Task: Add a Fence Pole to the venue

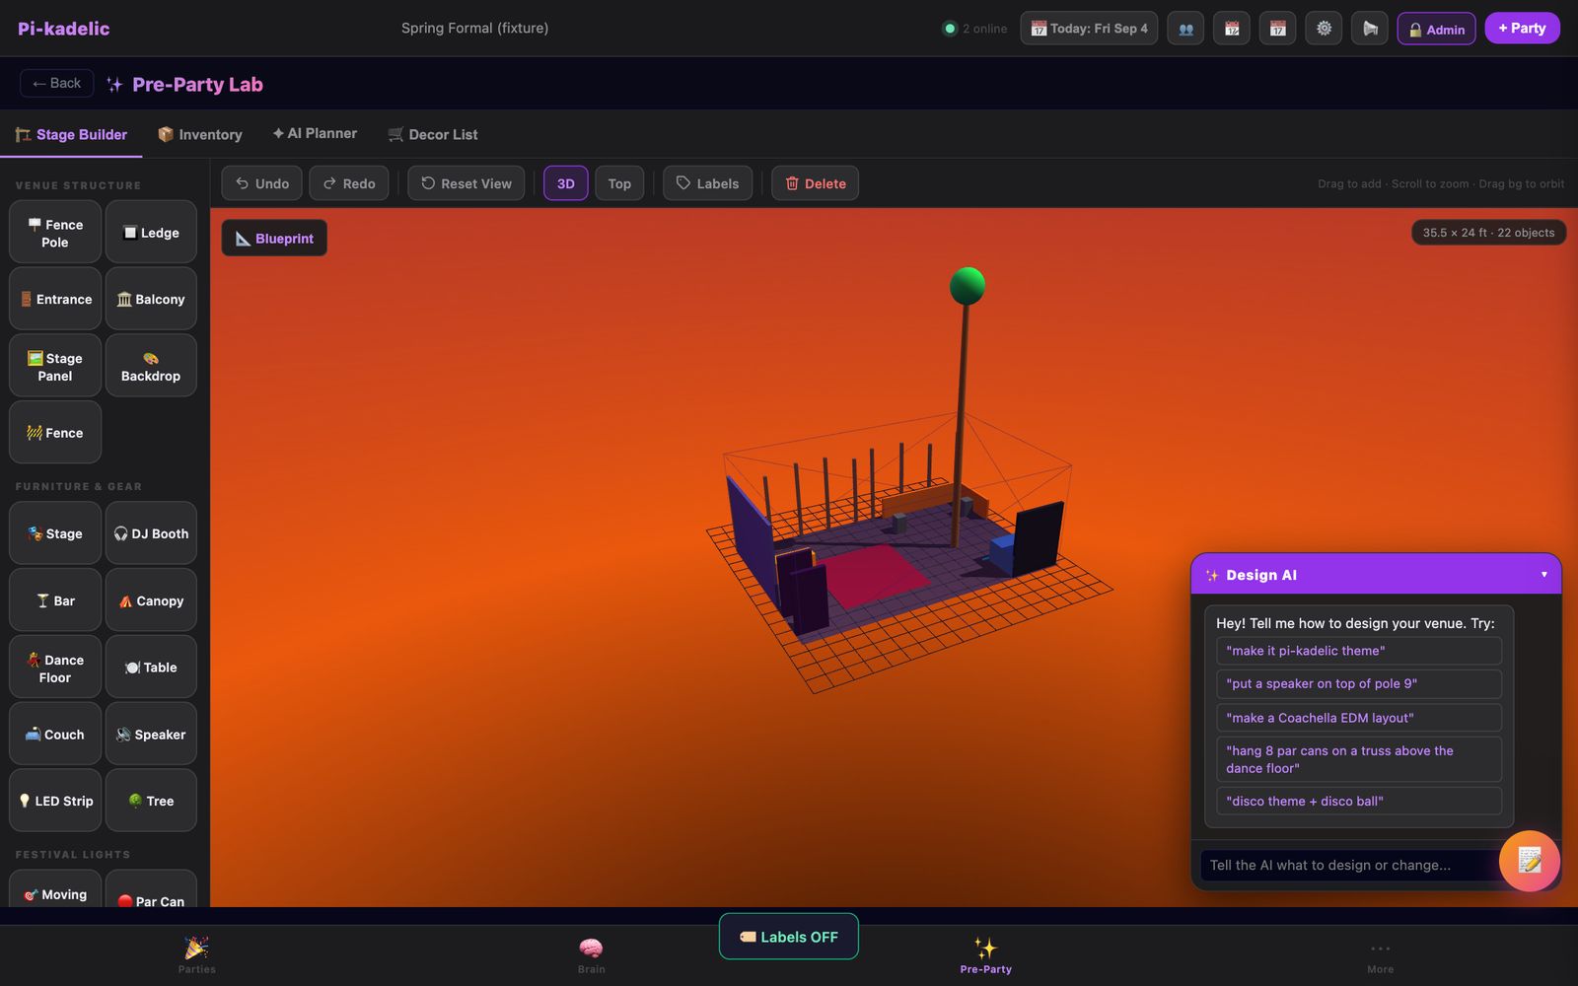Action: (55, 233)
